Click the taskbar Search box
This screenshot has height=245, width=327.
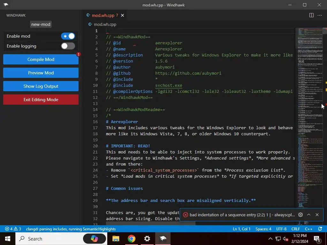point(61,239)
